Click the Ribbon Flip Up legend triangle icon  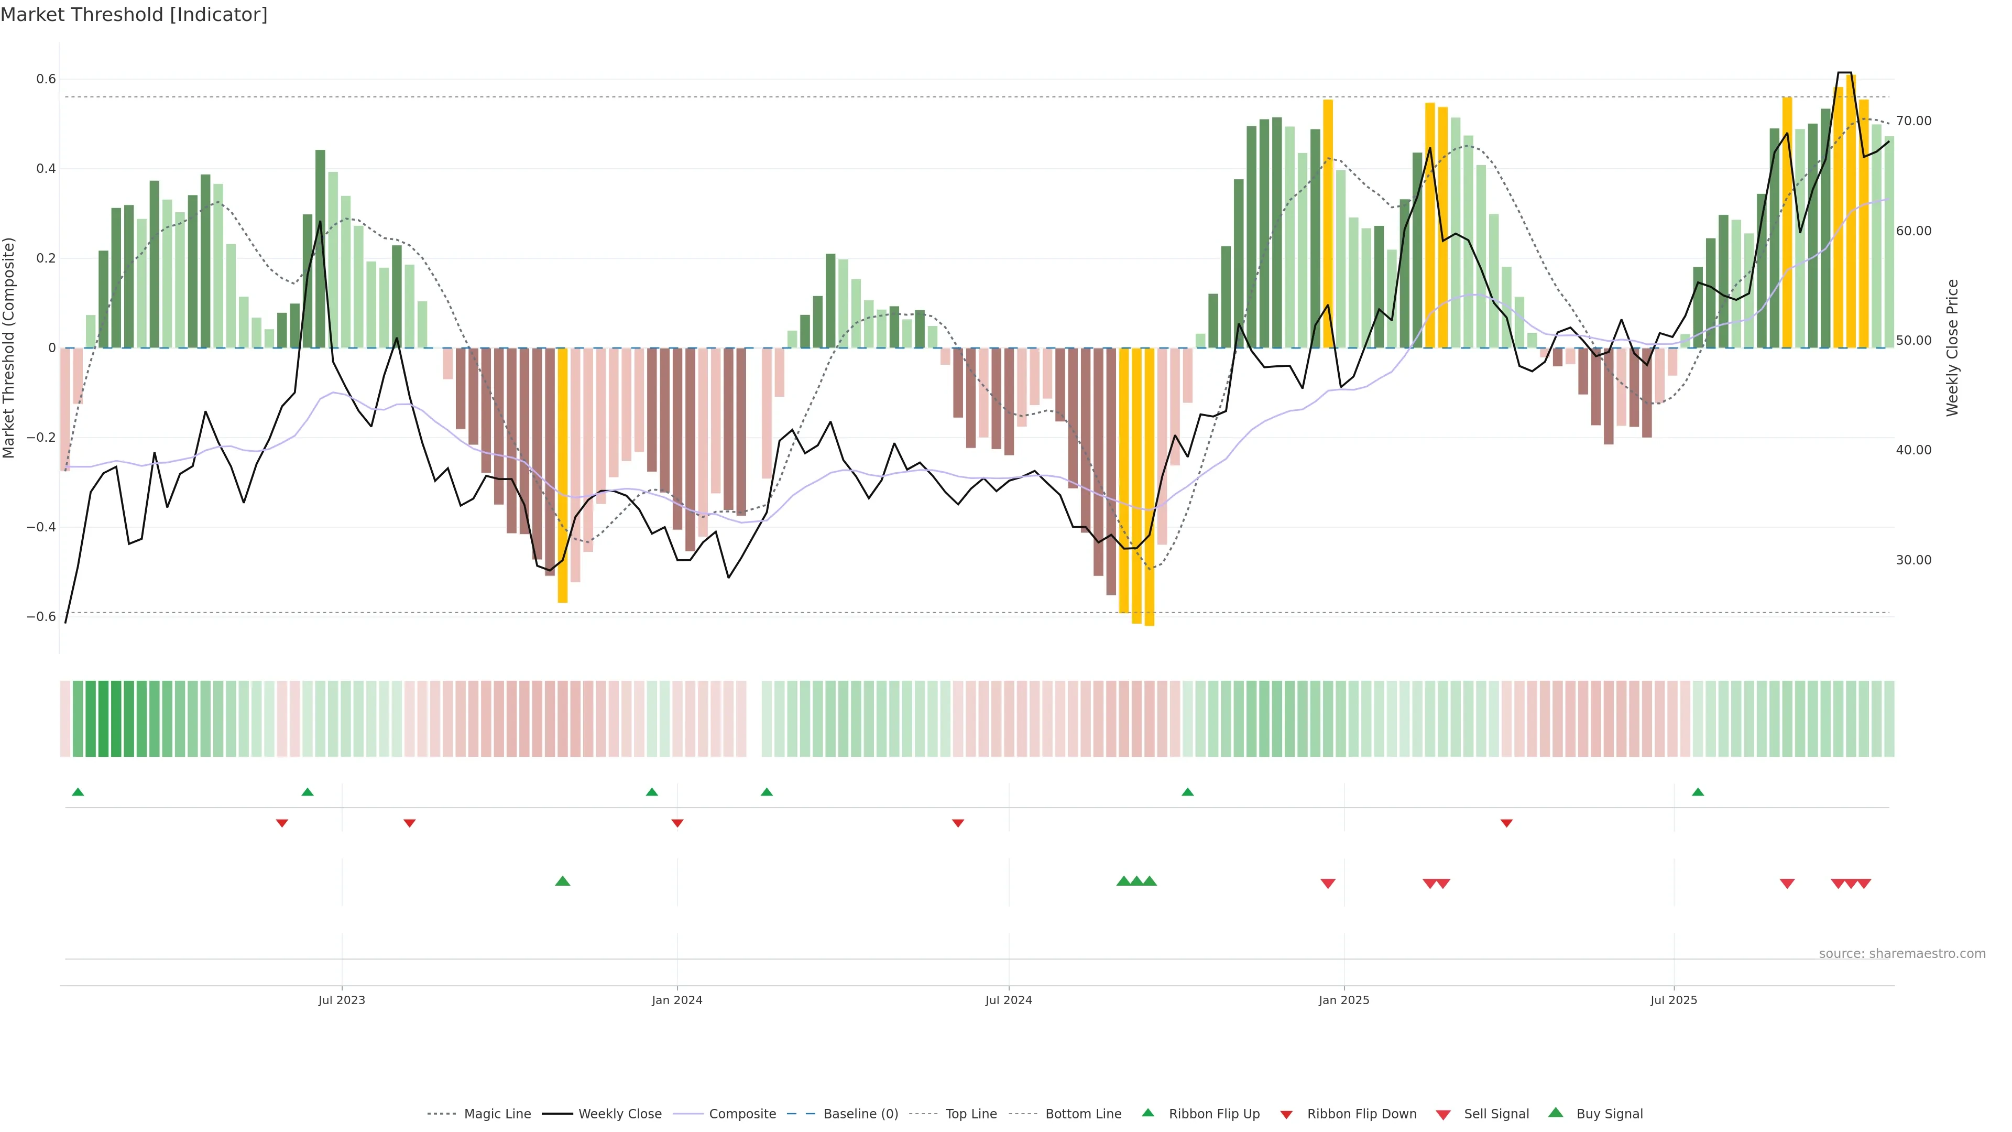(x=1147, y=1113)
